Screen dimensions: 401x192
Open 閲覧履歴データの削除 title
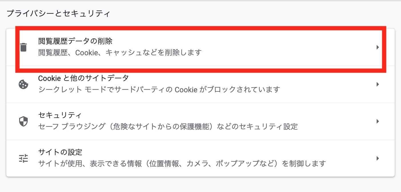point(75,41)
